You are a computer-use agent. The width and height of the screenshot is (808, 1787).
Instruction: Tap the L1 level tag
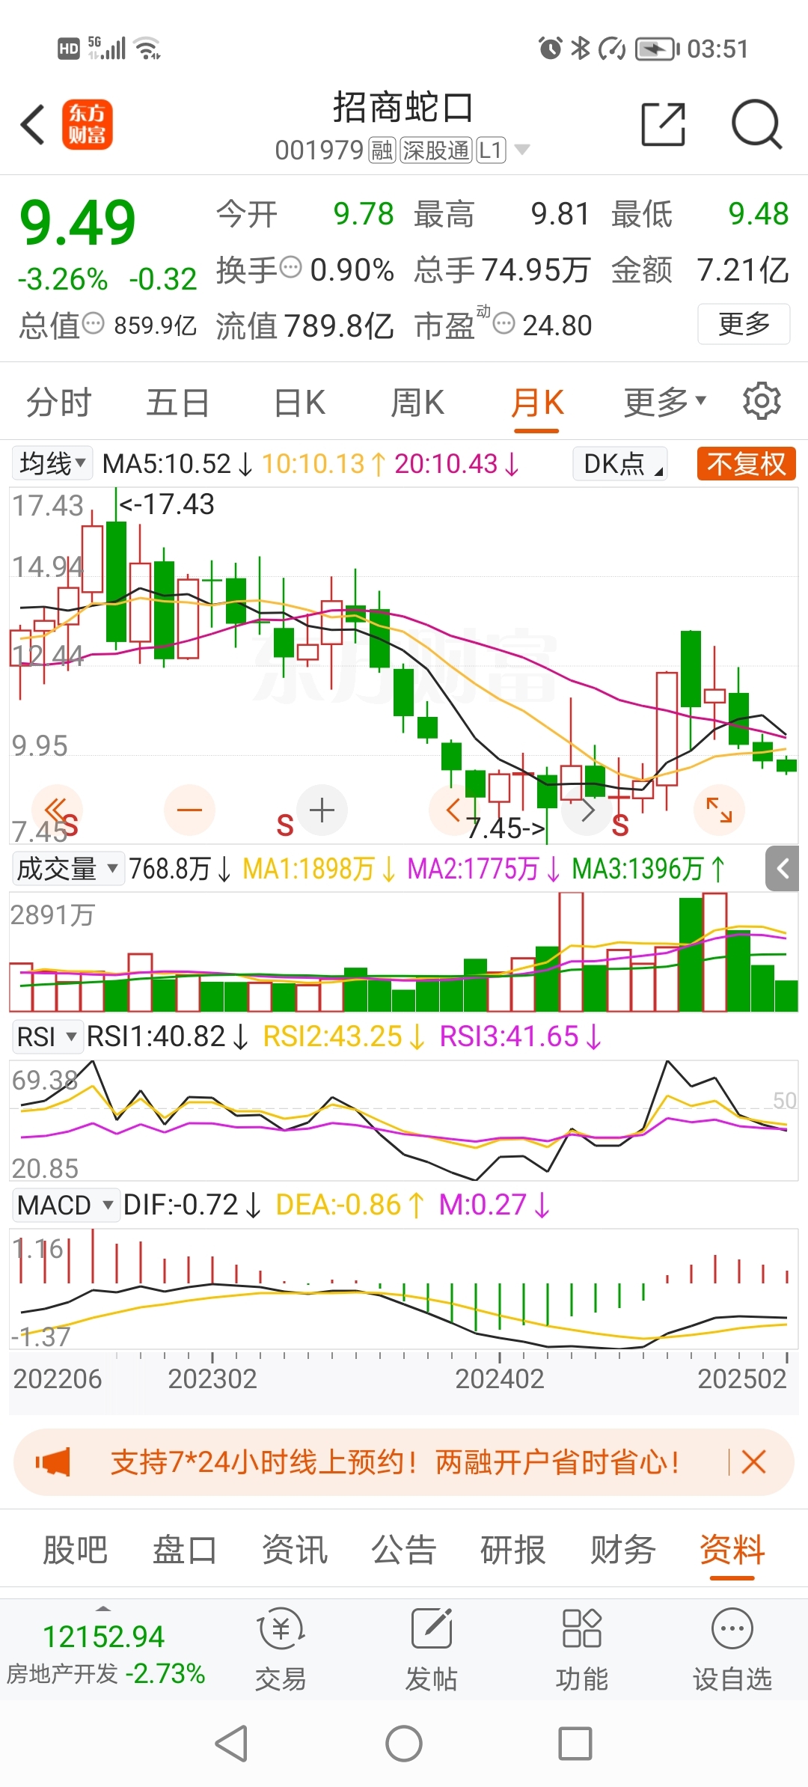490,150
